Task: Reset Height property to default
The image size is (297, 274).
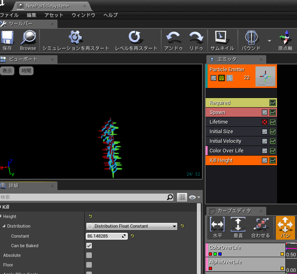Action: [x=90, y=216]
